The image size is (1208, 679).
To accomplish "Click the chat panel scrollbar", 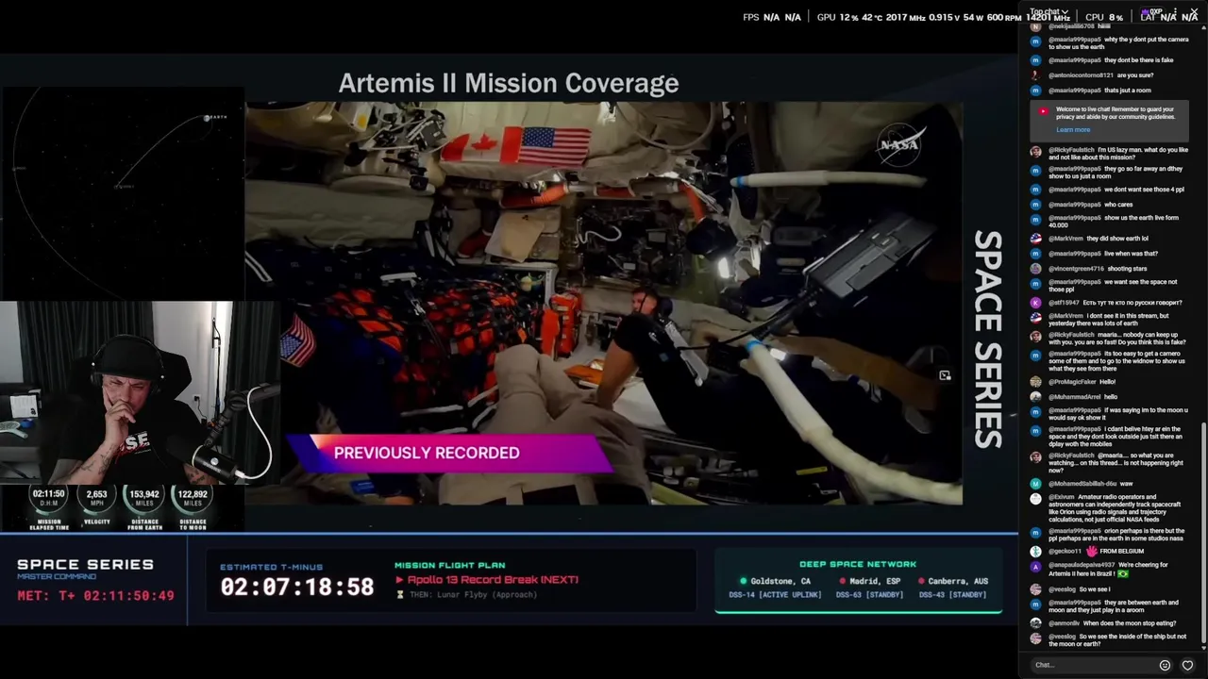I will coord(1203,533).
